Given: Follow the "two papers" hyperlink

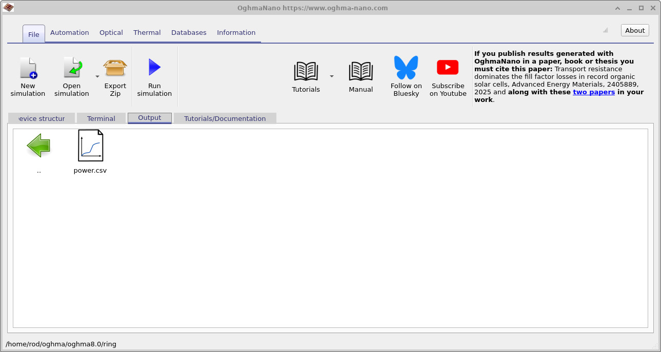Looking at the screenshot, I should 594,92.
